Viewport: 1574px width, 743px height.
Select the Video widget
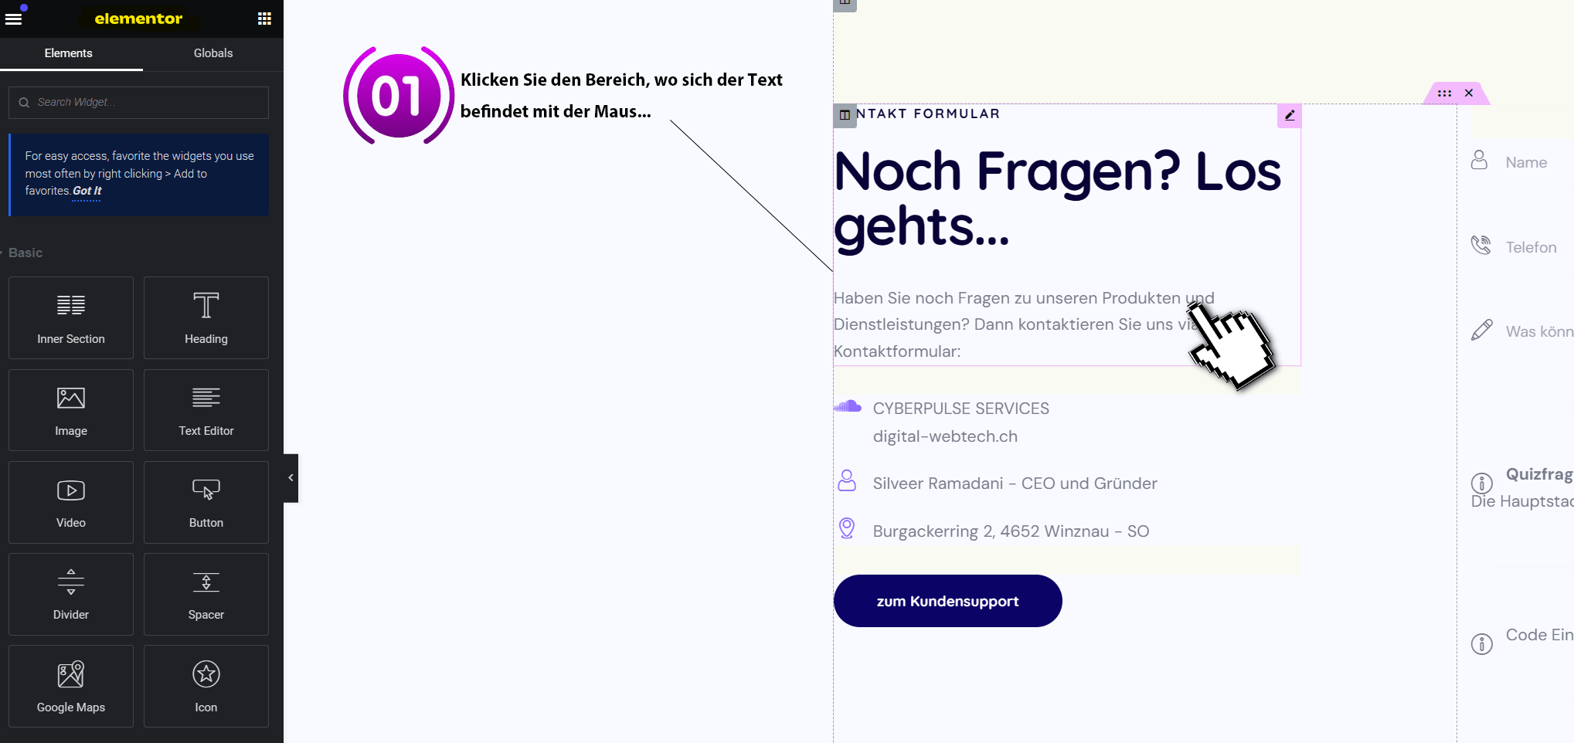pos(70,502)
